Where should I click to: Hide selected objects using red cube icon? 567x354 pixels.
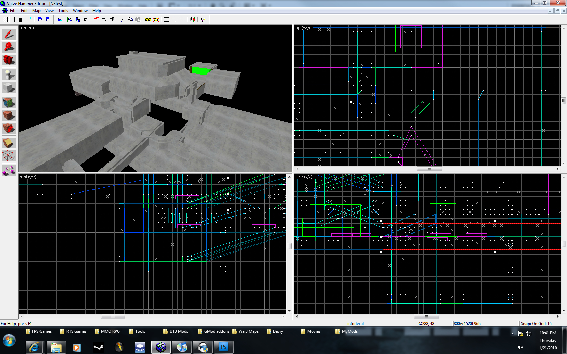[x=96, y=20]
